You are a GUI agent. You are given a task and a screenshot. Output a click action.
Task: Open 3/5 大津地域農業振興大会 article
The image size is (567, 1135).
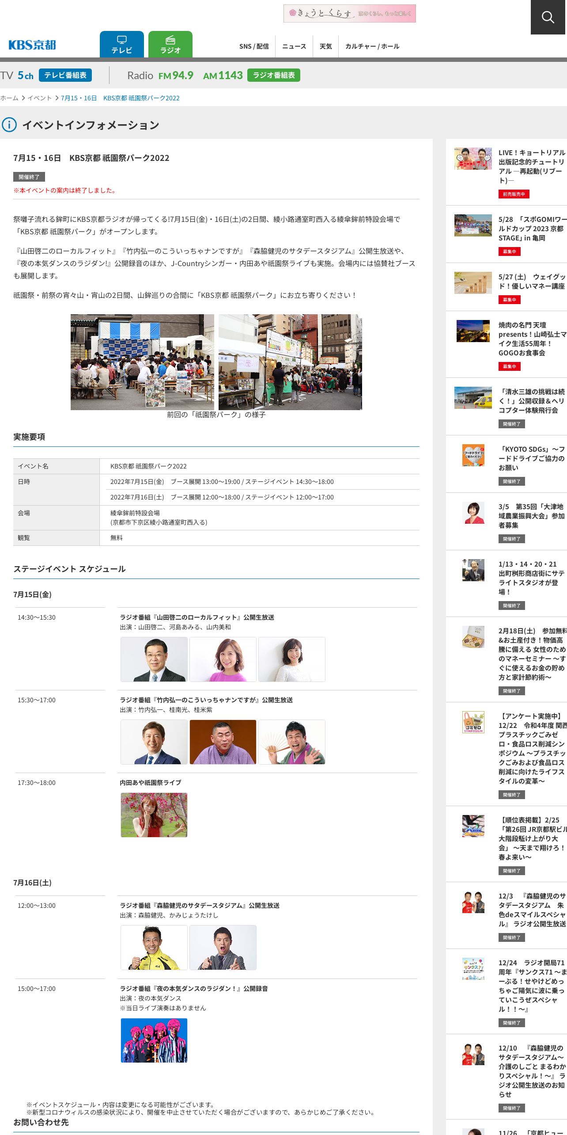pyautogui.click(x=532, y=516)
